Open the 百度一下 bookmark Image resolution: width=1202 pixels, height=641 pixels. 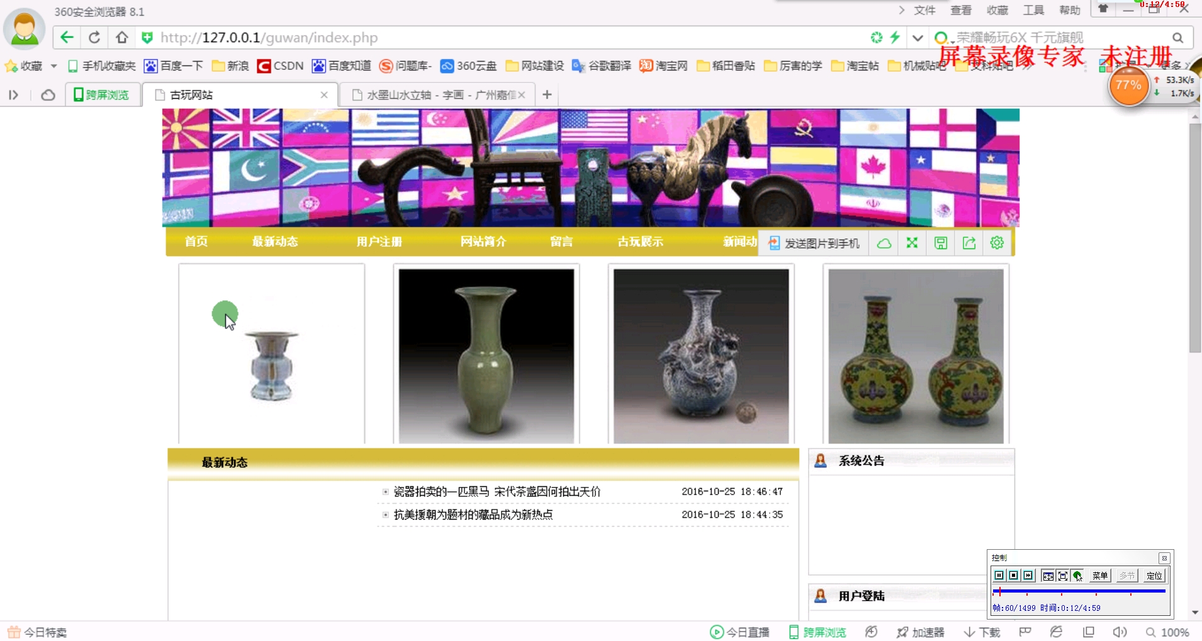coord(174,66)
